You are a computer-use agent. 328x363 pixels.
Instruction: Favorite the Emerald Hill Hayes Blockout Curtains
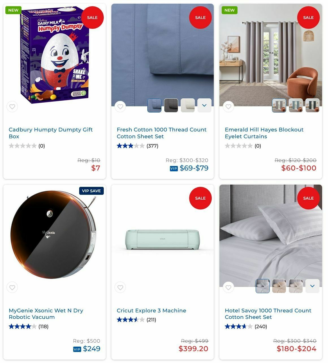[x=228, y=107]
